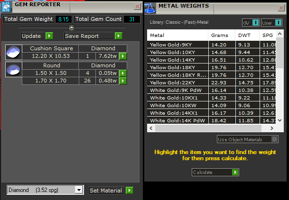The width and height of the screenshot is (289, 200).
Task: Click the Cushion Square gem thumbnail
Action: coord(14,52)
